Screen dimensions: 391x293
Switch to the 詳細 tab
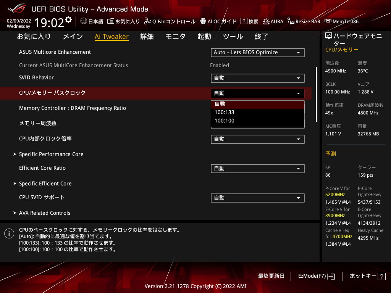pos(147,37)
